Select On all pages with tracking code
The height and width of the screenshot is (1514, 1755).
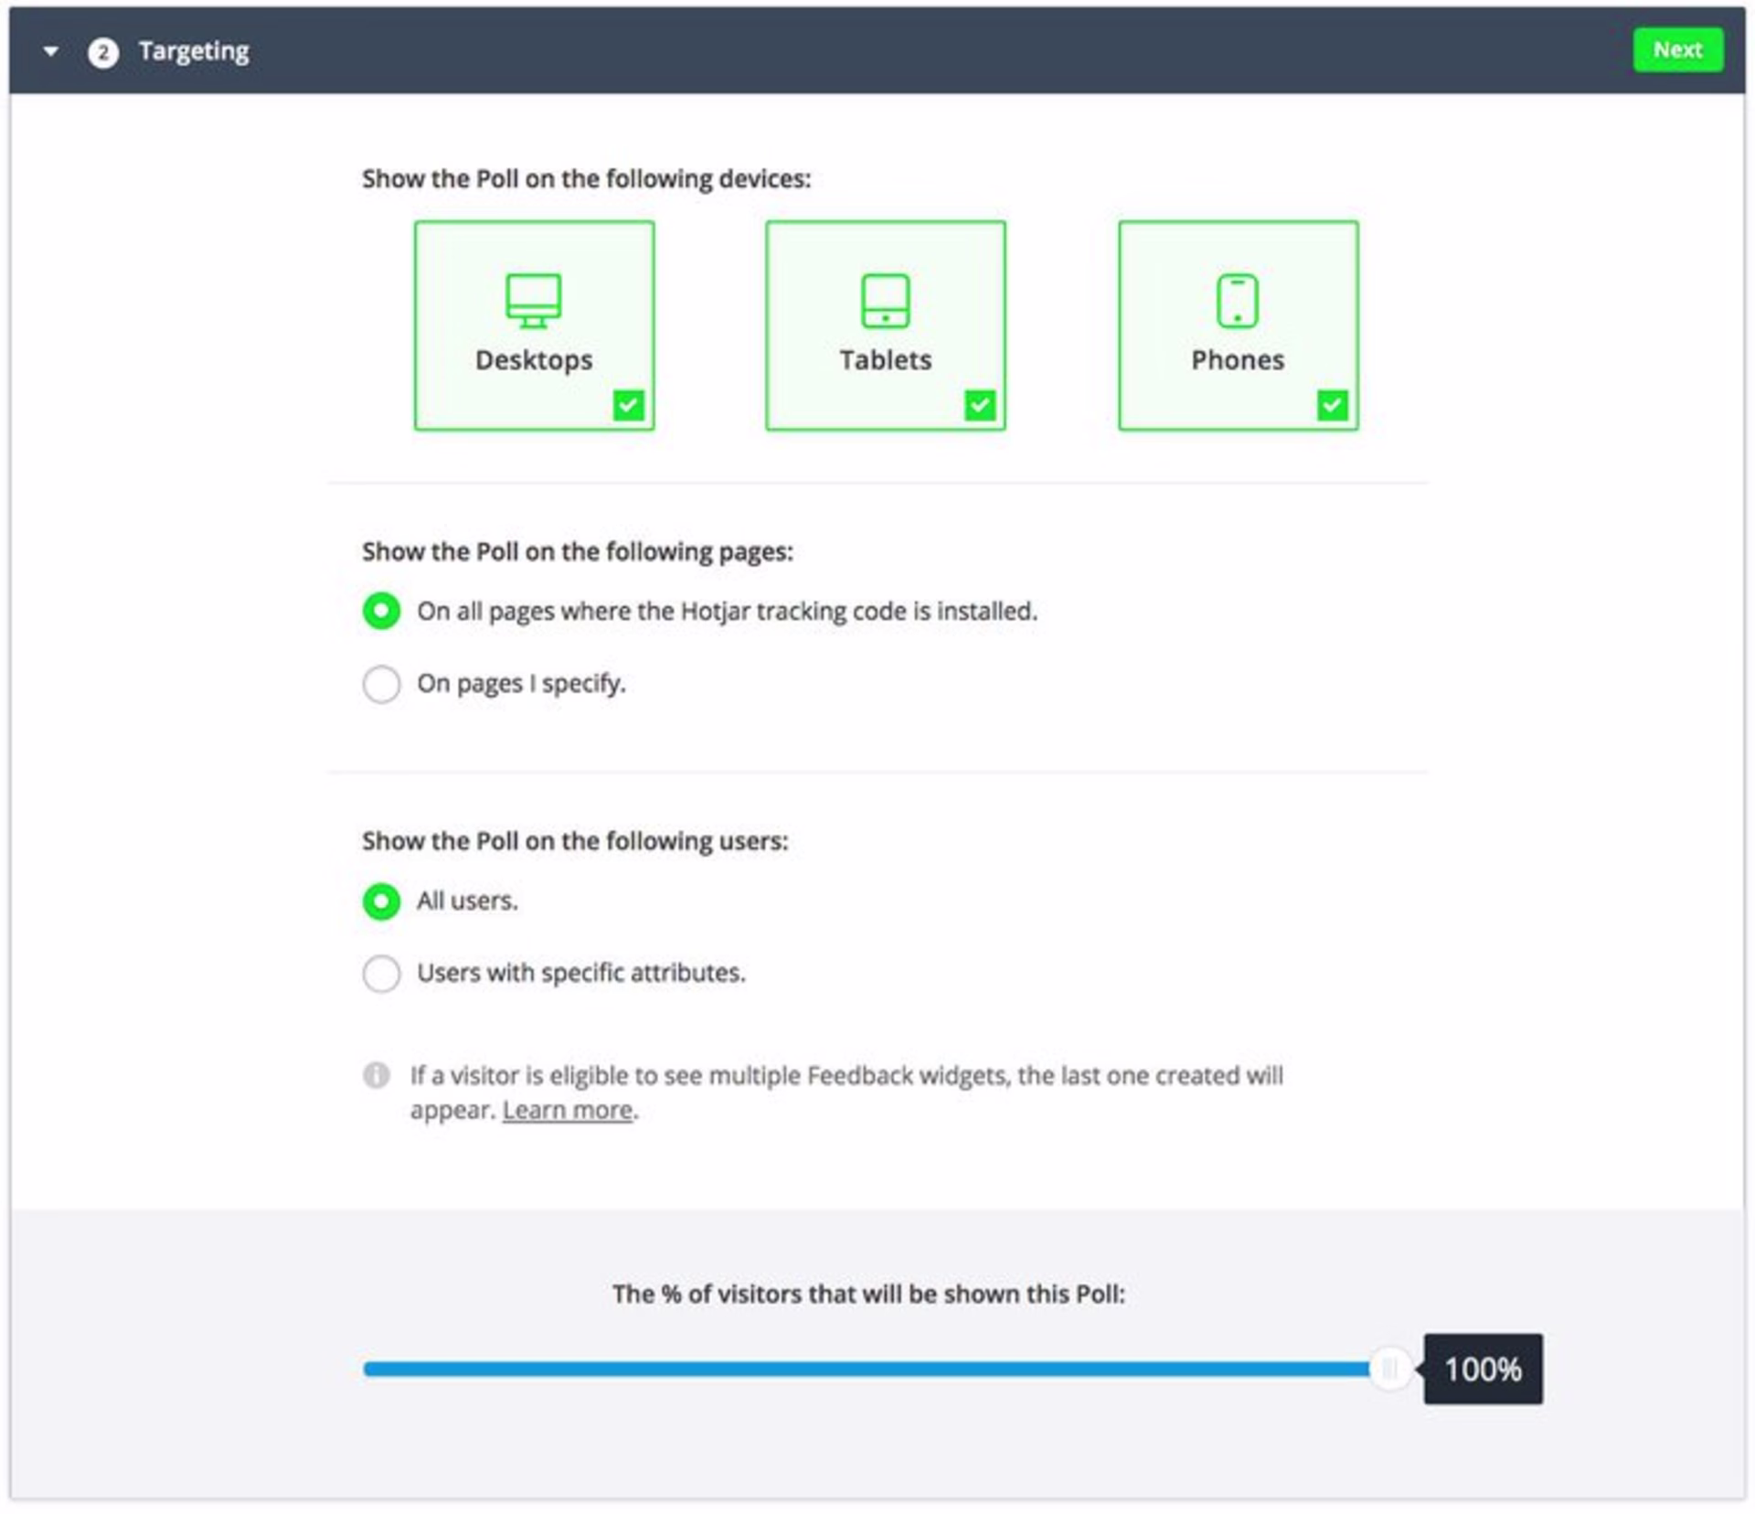[x=381, y=611]
